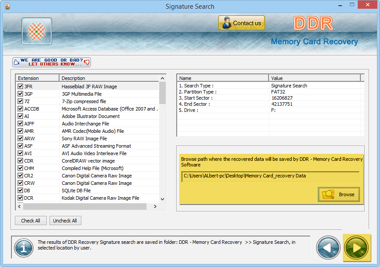This screenshot has height=267, width=380.
Task: Select 'Adobe Illustrator Document' description
Action: [x=91, y=116]
